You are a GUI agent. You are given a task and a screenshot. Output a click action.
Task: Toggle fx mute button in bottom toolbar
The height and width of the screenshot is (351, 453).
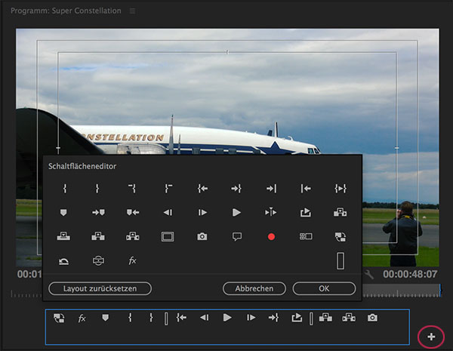(x=82, y=319)
